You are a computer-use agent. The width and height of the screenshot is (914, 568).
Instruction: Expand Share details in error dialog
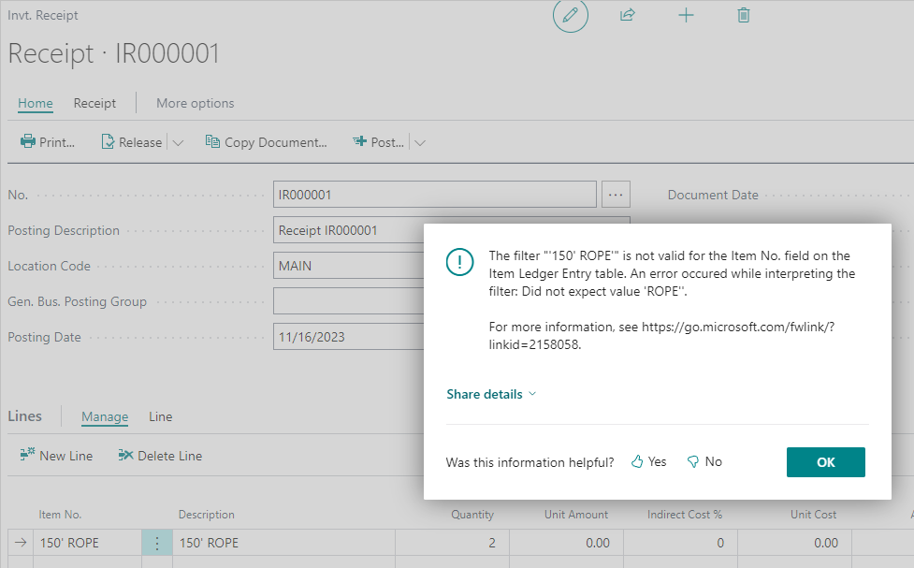coord(491,394)
